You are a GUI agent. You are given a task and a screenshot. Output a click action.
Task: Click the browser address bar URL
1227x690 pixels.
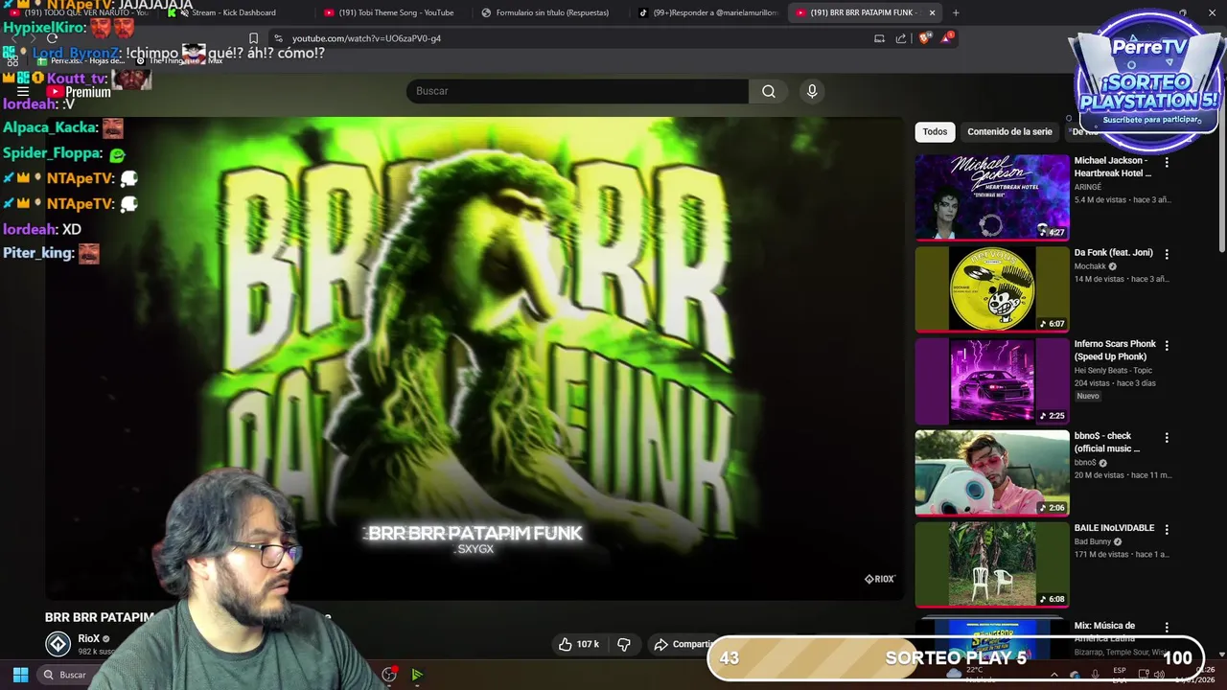pos(366,38)
